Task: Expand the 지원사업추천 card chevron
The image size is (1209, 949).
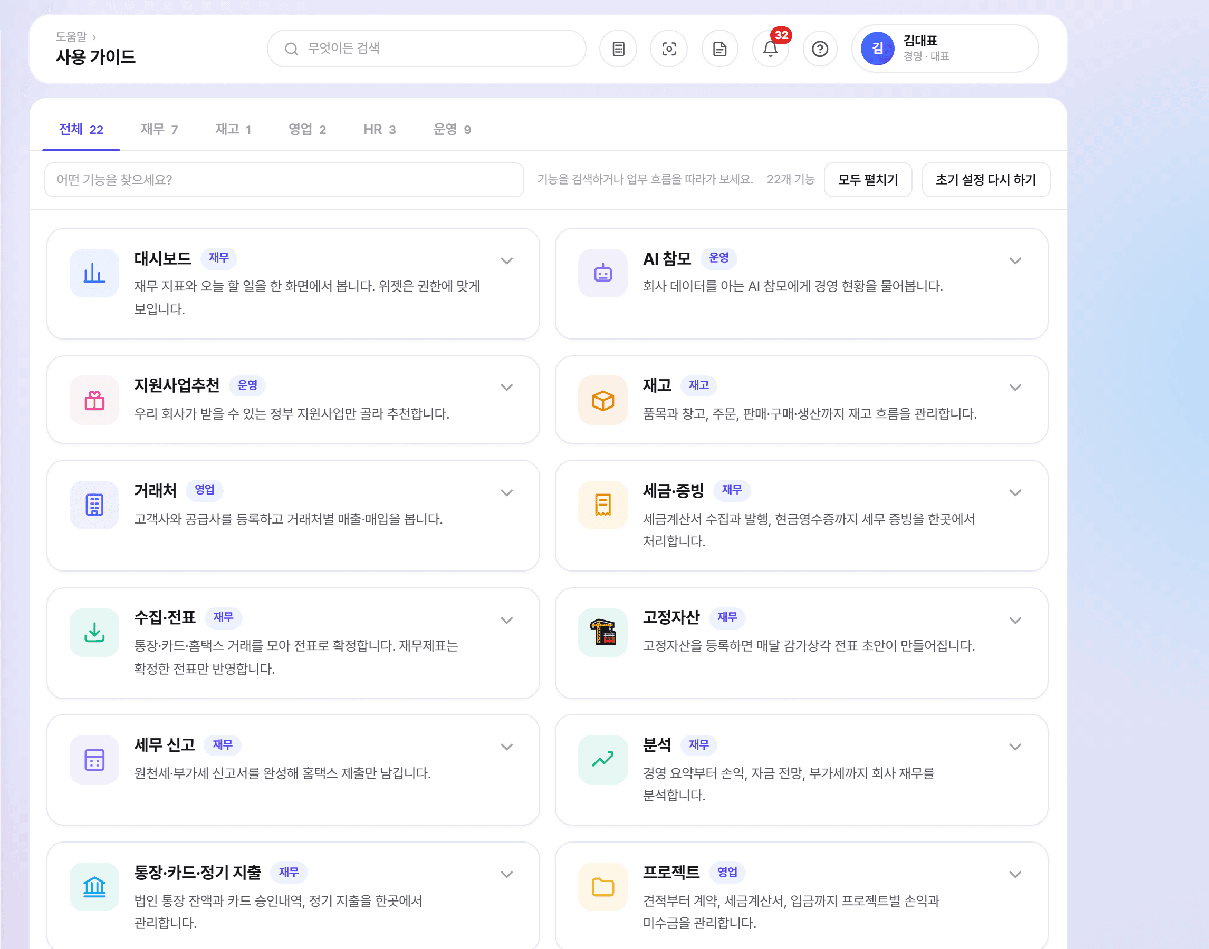Action: click(x=506, y=388)
